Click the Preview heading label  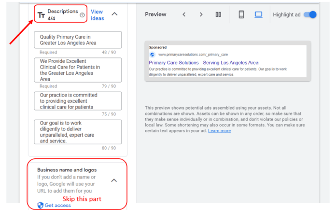[x=155, y=14]
